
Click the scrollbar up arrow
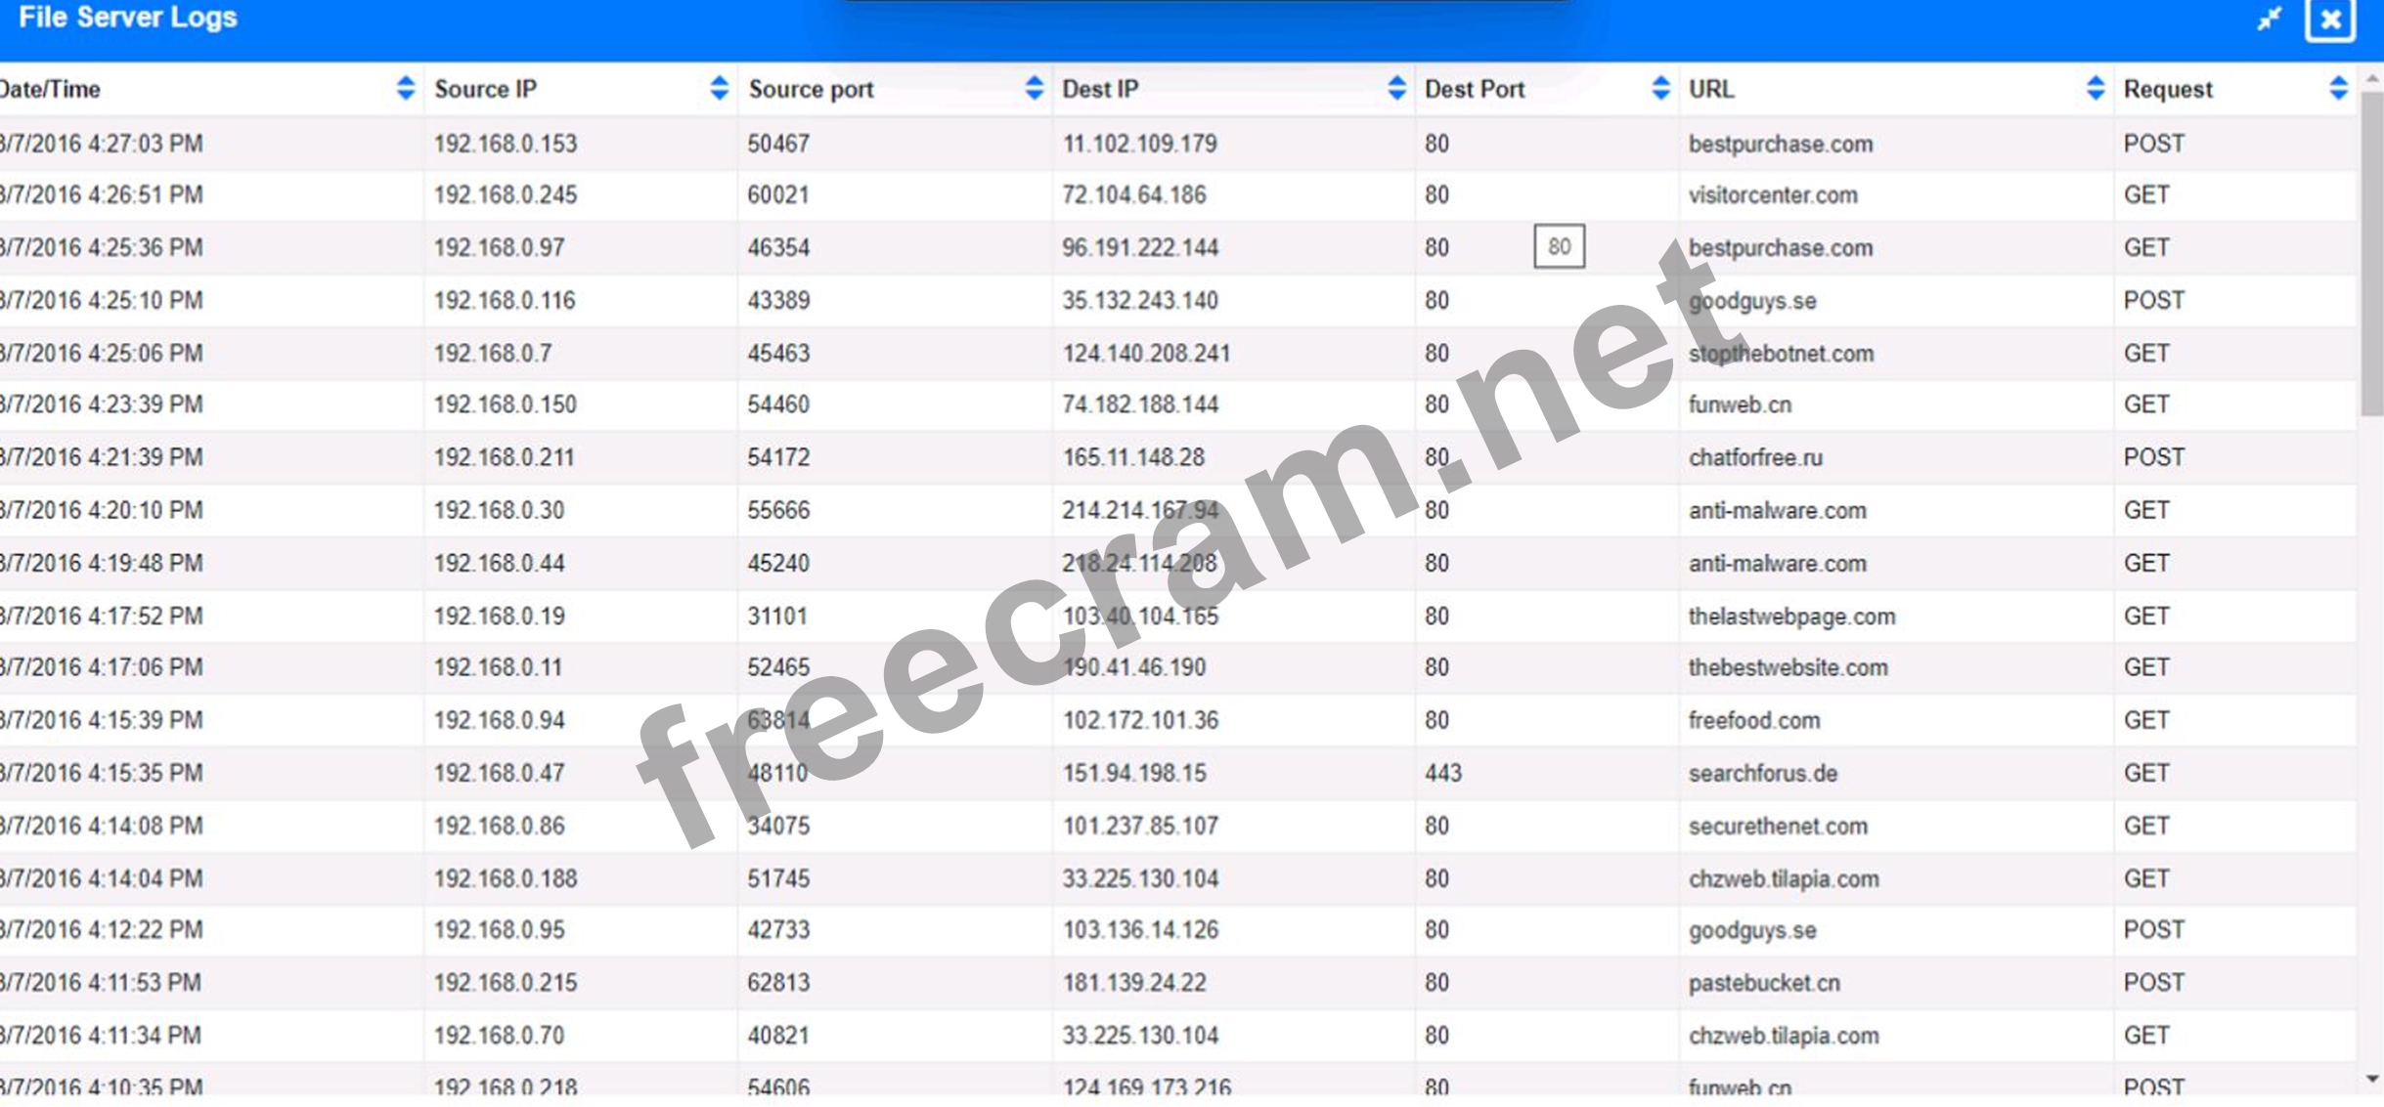coord(2372,77)
